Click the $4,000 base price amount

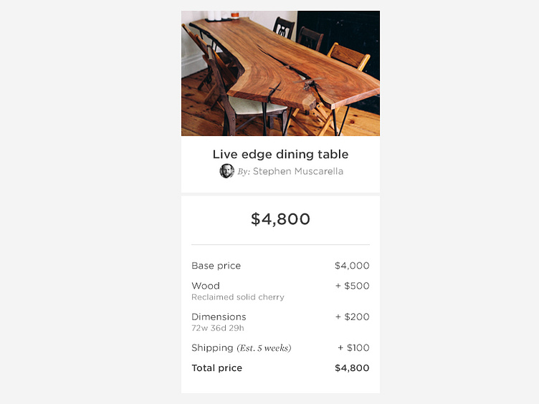point(352,266)
